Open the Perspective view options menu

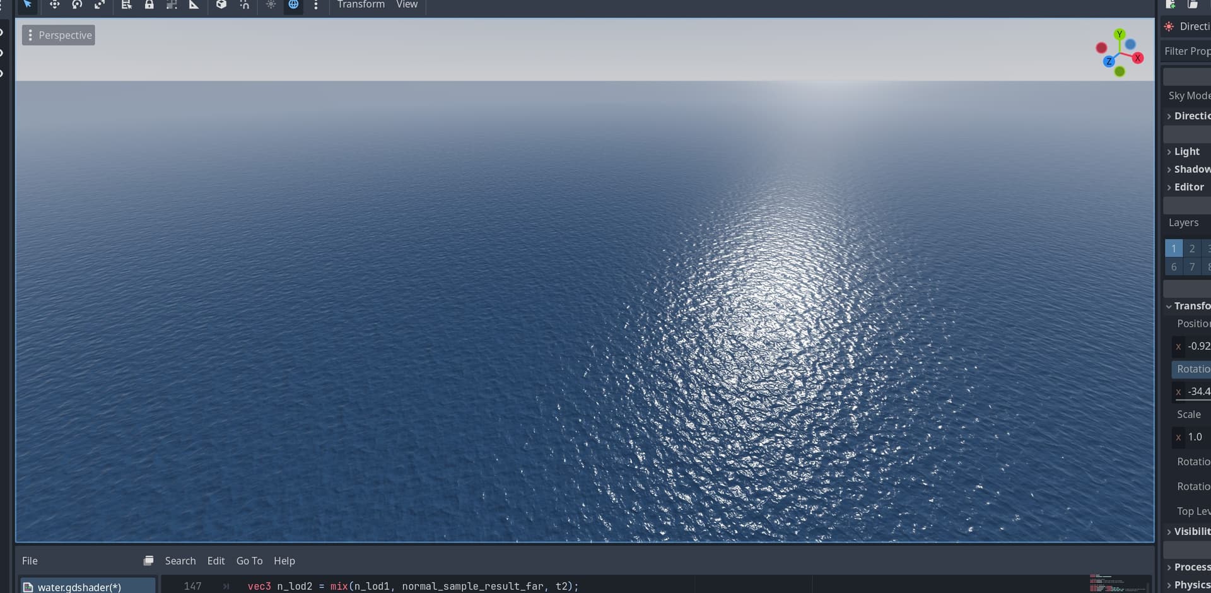tap(59, 35)
